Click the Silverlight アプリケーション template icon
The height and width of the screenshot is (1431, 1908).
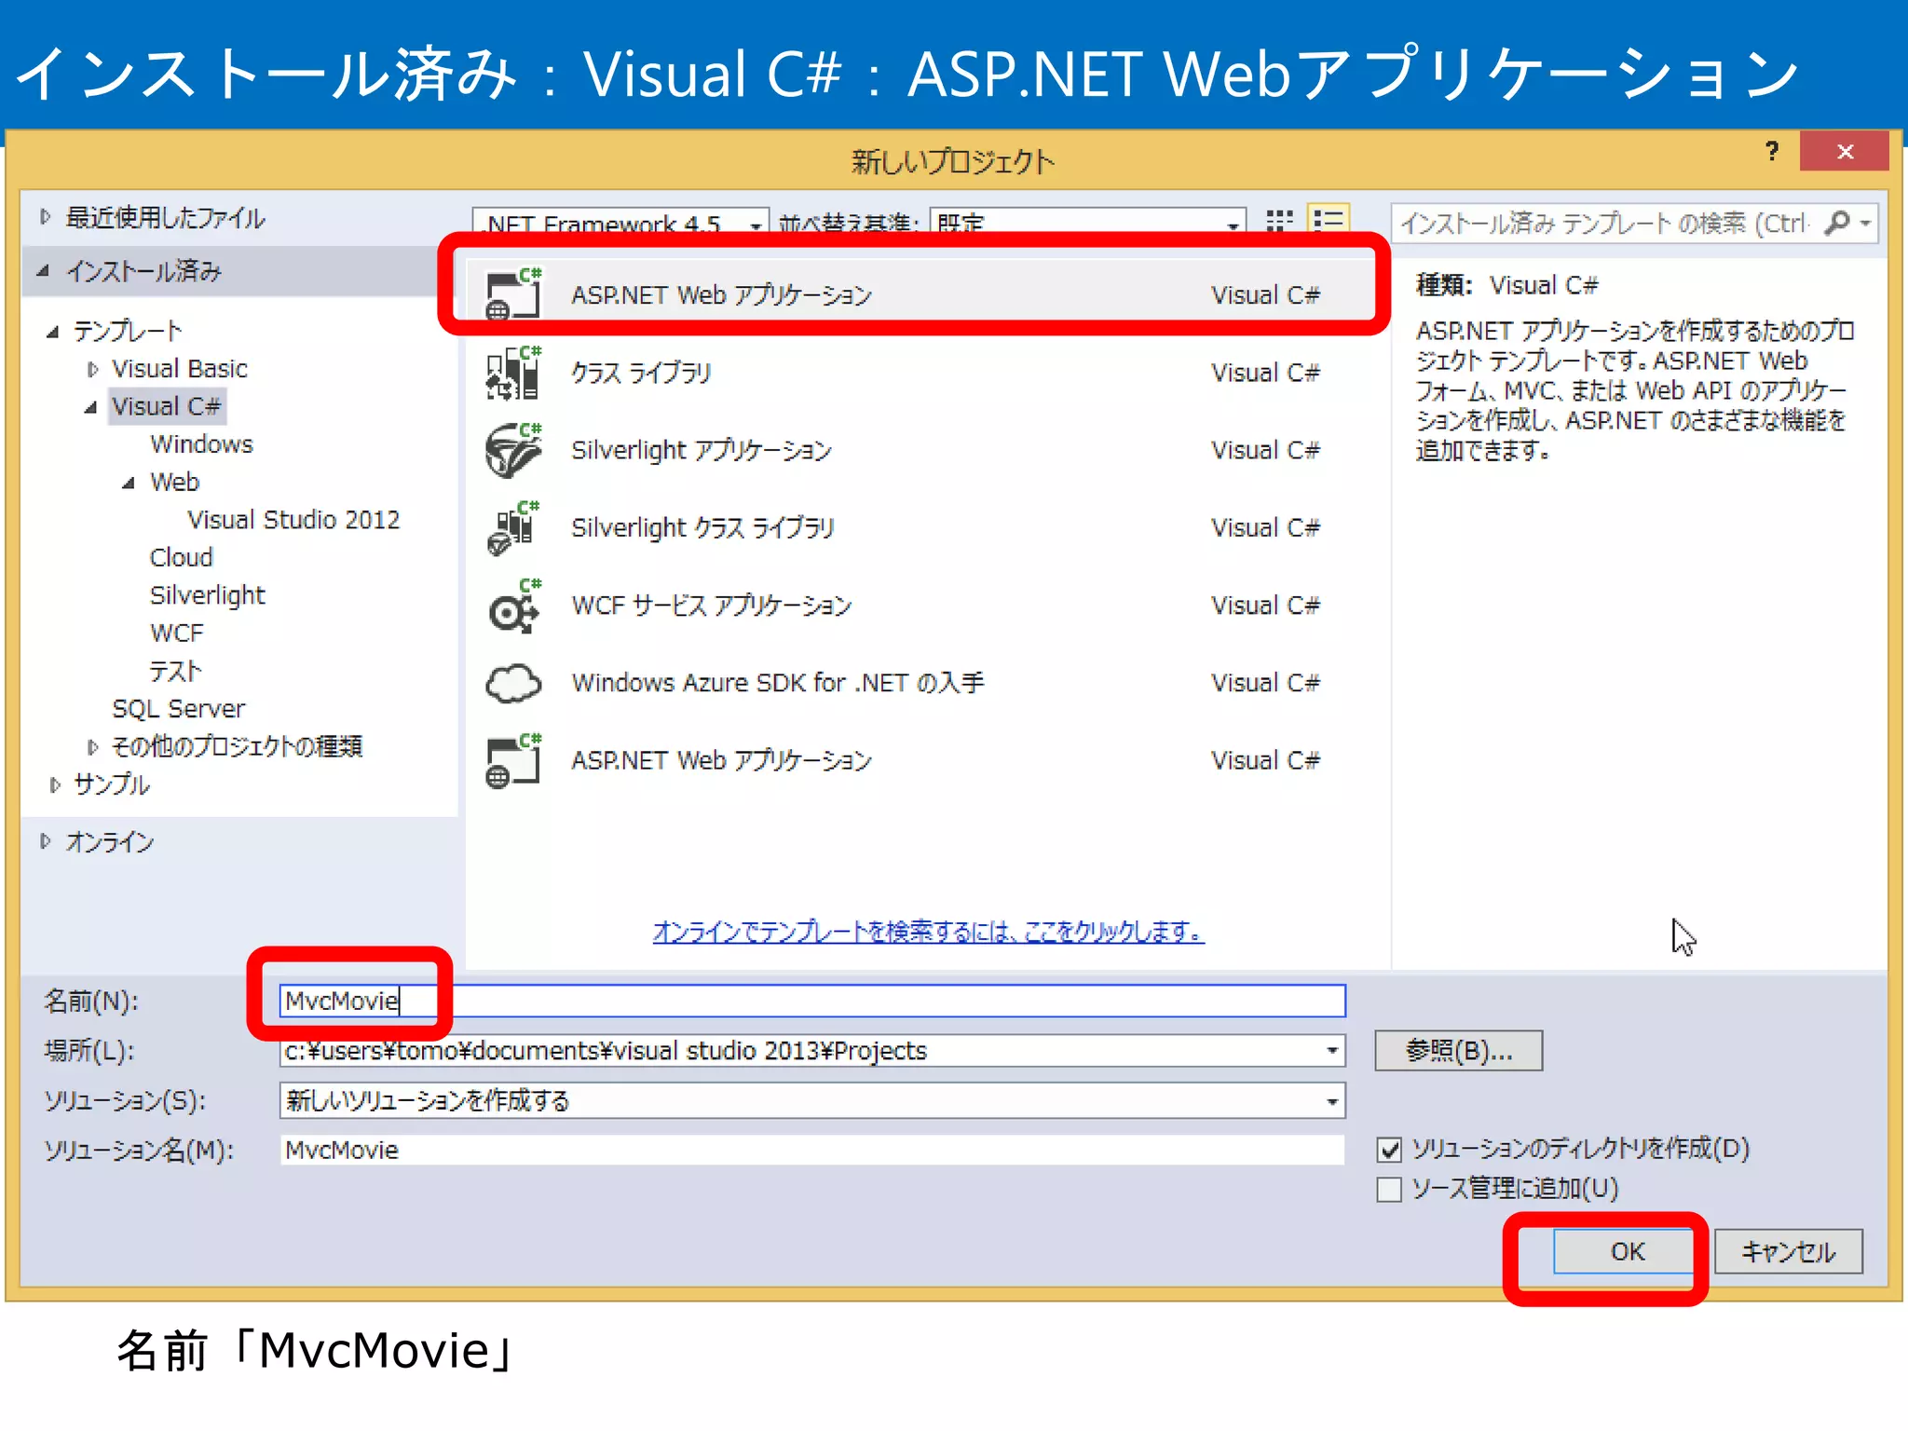pyautogui.click(x=513, y=450)
